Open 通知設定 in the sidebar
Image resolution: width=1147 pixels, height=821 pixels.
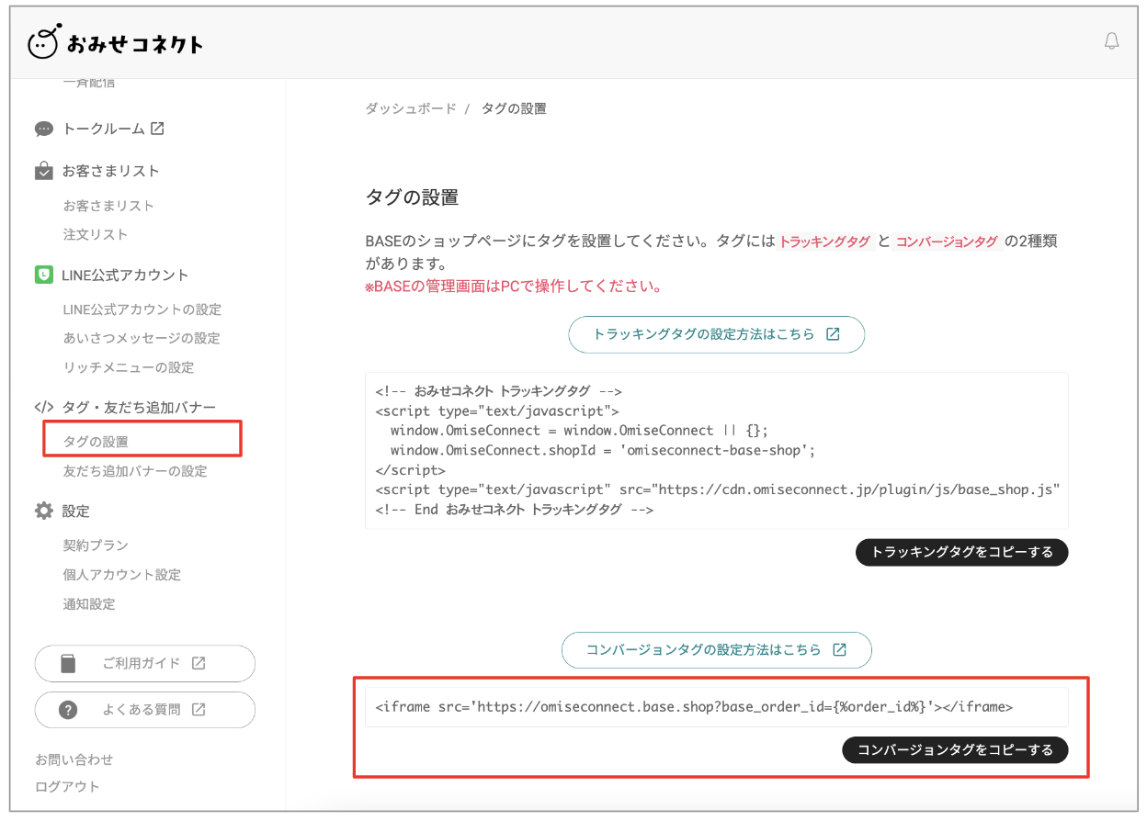(89, 604)
